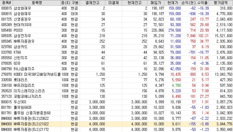
Task: Click return rate 102.21
Action: pyautogui.click(x=203, y=36)
